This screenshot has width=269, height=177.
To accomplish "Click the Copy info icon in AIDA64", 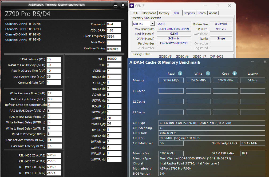I will 235,73.
